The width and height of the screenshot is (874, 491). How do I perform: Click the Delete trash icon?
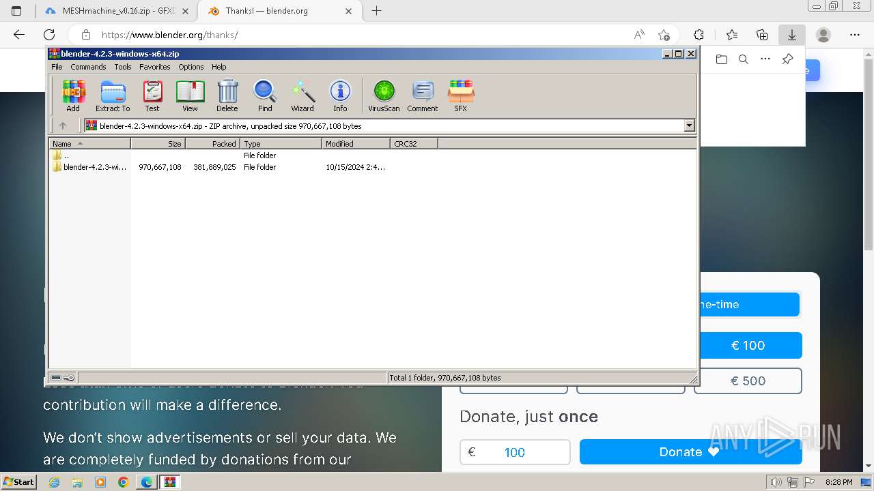pos(227,95)
